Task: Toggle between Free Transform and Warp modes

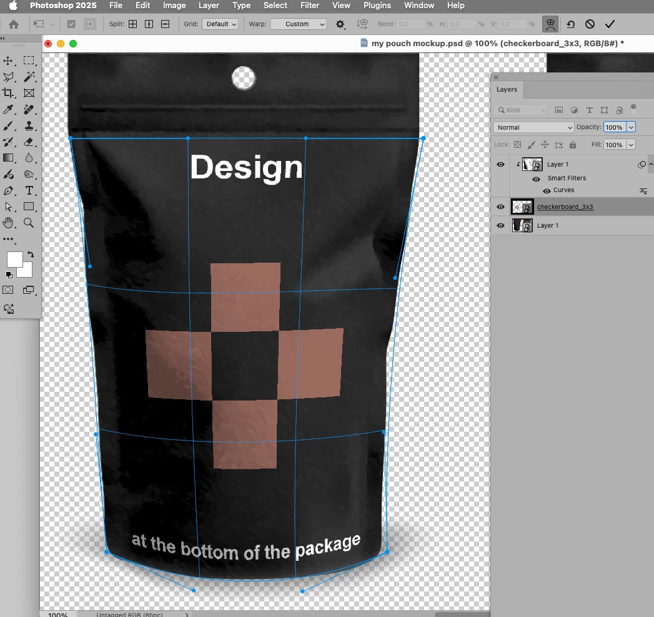Action: (550, 24)
